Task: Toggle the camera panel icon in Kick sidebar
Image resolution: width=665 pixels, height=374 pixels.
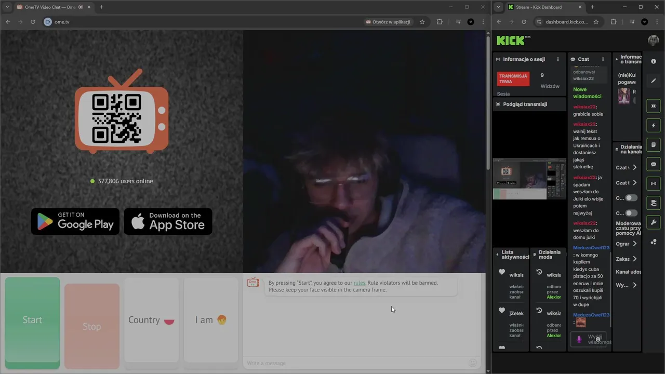Action: coord(654,203)
